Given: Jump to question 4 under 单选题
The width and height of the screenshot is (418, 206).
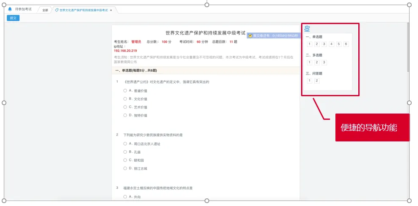Looking at the screenshot, I should 331,44.
